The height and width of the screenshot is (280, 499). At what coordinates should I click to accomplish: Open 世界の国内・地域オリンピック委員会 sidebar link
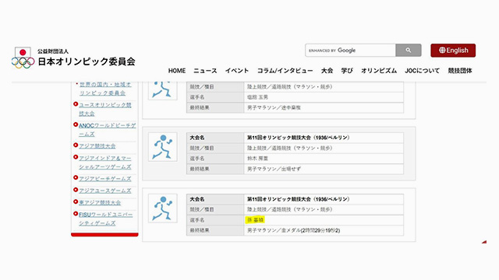105,89
